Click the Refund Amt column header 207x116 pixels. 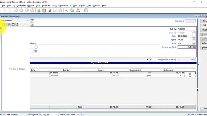tap(168, 70)
